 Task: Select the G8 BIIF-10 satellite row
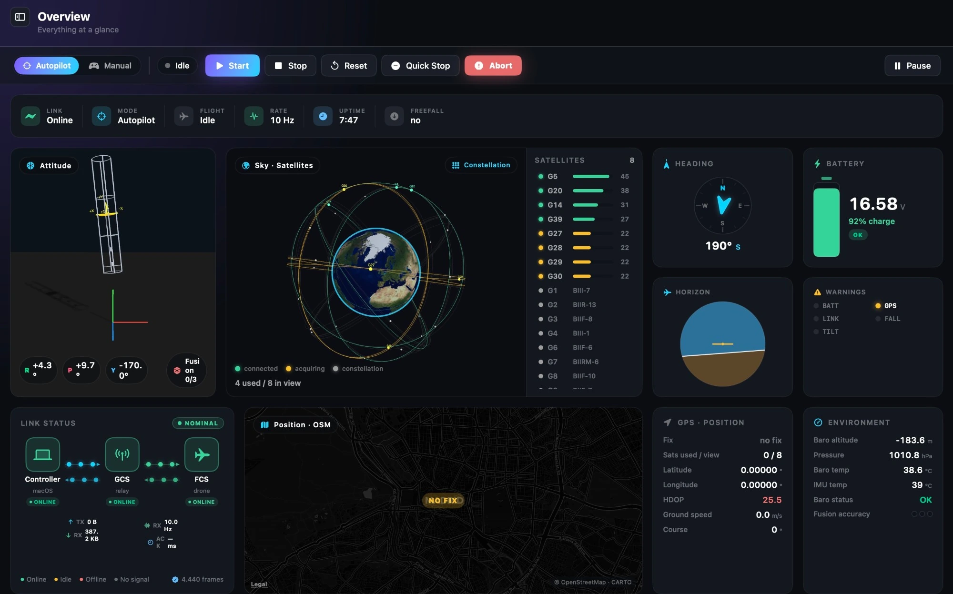coord(584,376)
